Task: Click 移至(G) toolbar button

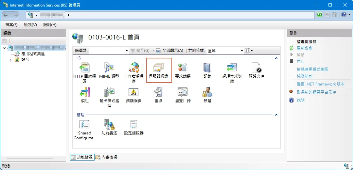Action: click(140, 51)
